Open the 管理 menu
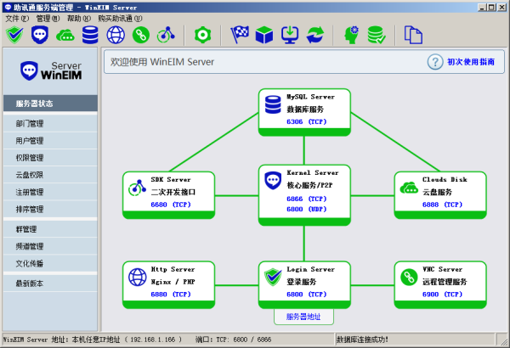The image size is (510, 348). point(48,18)
